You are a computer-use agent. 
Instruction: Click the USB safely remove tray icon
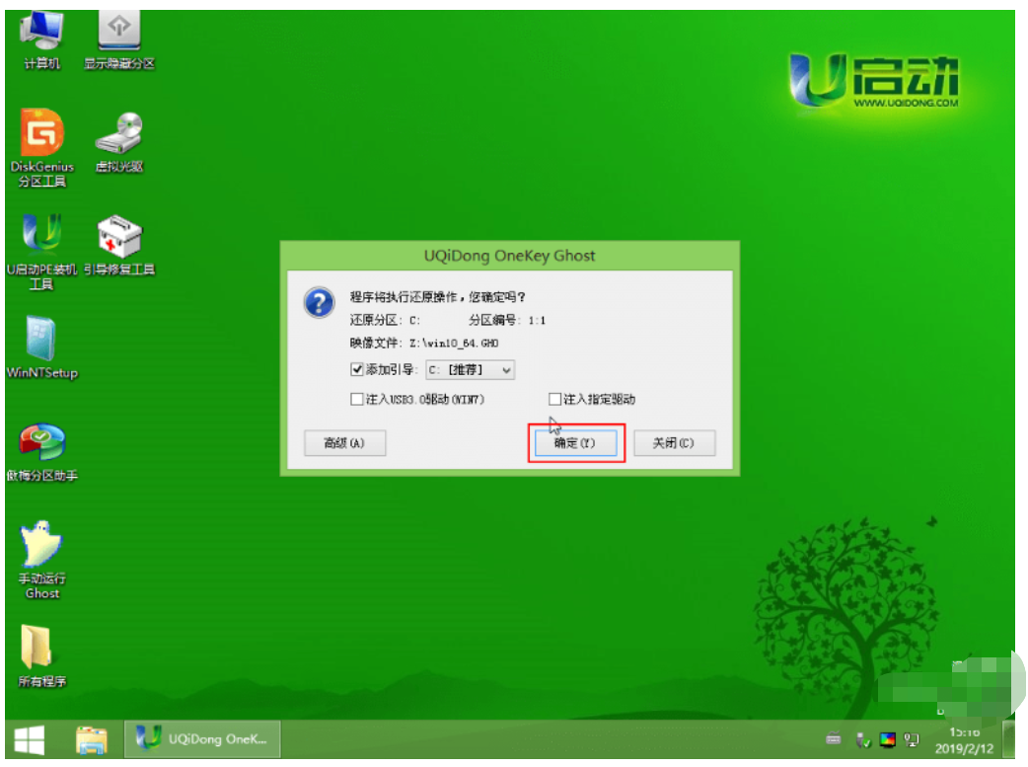click(x=863, y=739)
